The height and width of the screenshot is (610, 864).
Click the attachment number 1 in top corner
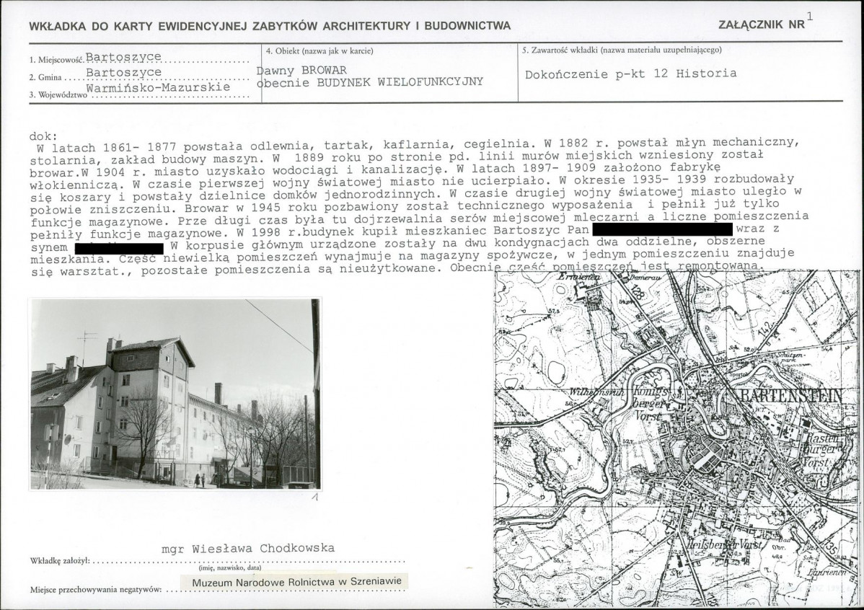[811, 14]
